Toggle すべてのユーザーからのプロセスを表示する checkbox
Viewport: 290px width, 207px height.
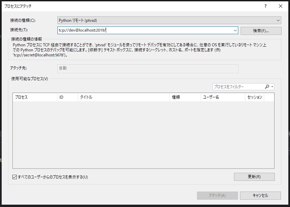pyautogui.click(x=15, y=177)
